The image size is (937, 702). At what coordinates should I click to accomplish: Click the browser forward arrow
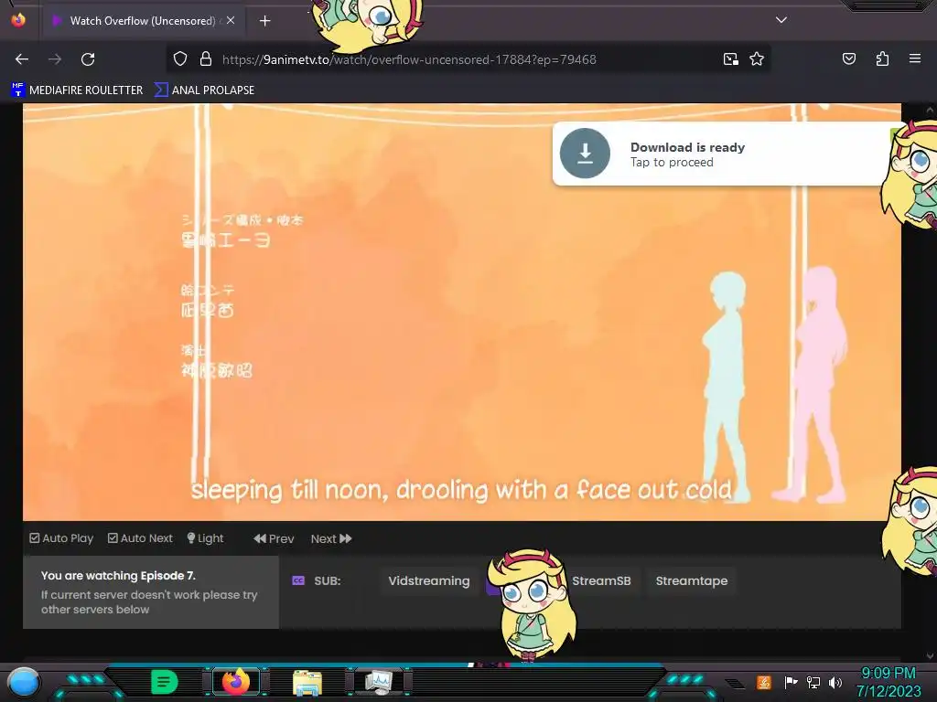pos(55,59)
